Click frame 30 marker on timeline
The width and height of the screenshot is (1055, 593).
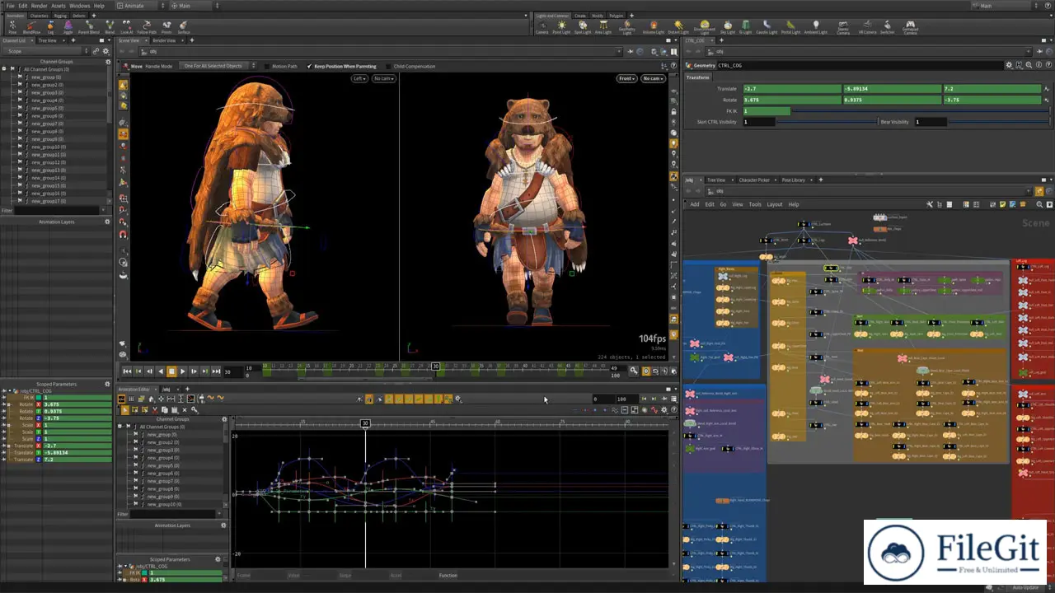pos(436,367)
